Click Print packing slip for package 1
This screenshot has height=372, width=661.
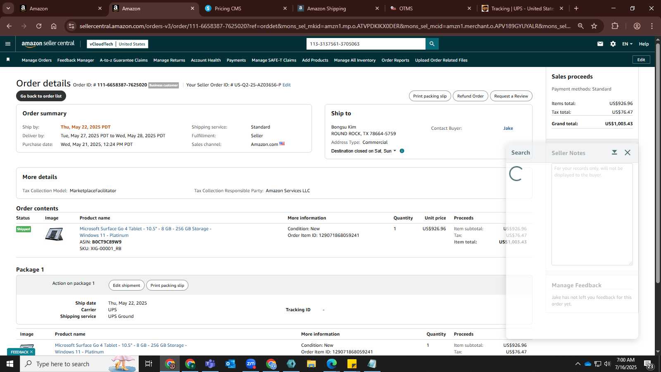click(167, 285)
